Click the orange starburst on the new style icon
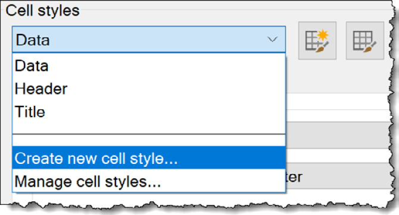The height and width of the screenshot is (215, 399). pyautogui.click(x=323, y=35)
